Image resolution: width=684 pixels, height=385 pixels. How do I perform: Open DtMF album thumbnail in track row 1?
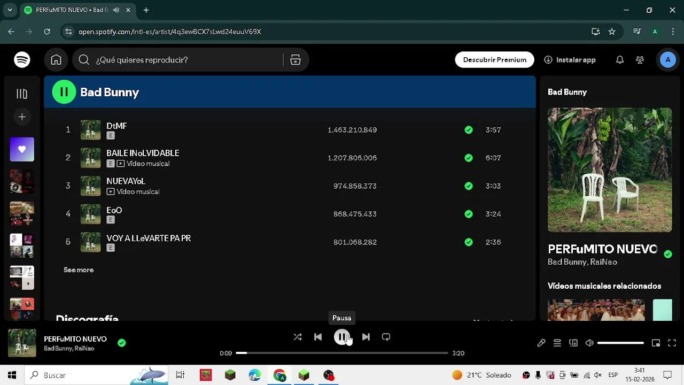90,130
